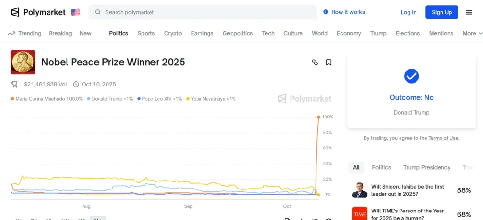Viewport: 483px width, 220px height.
Task: Open the TIME Person of the Year thumbnail
Action: click(x=360, y=213)
